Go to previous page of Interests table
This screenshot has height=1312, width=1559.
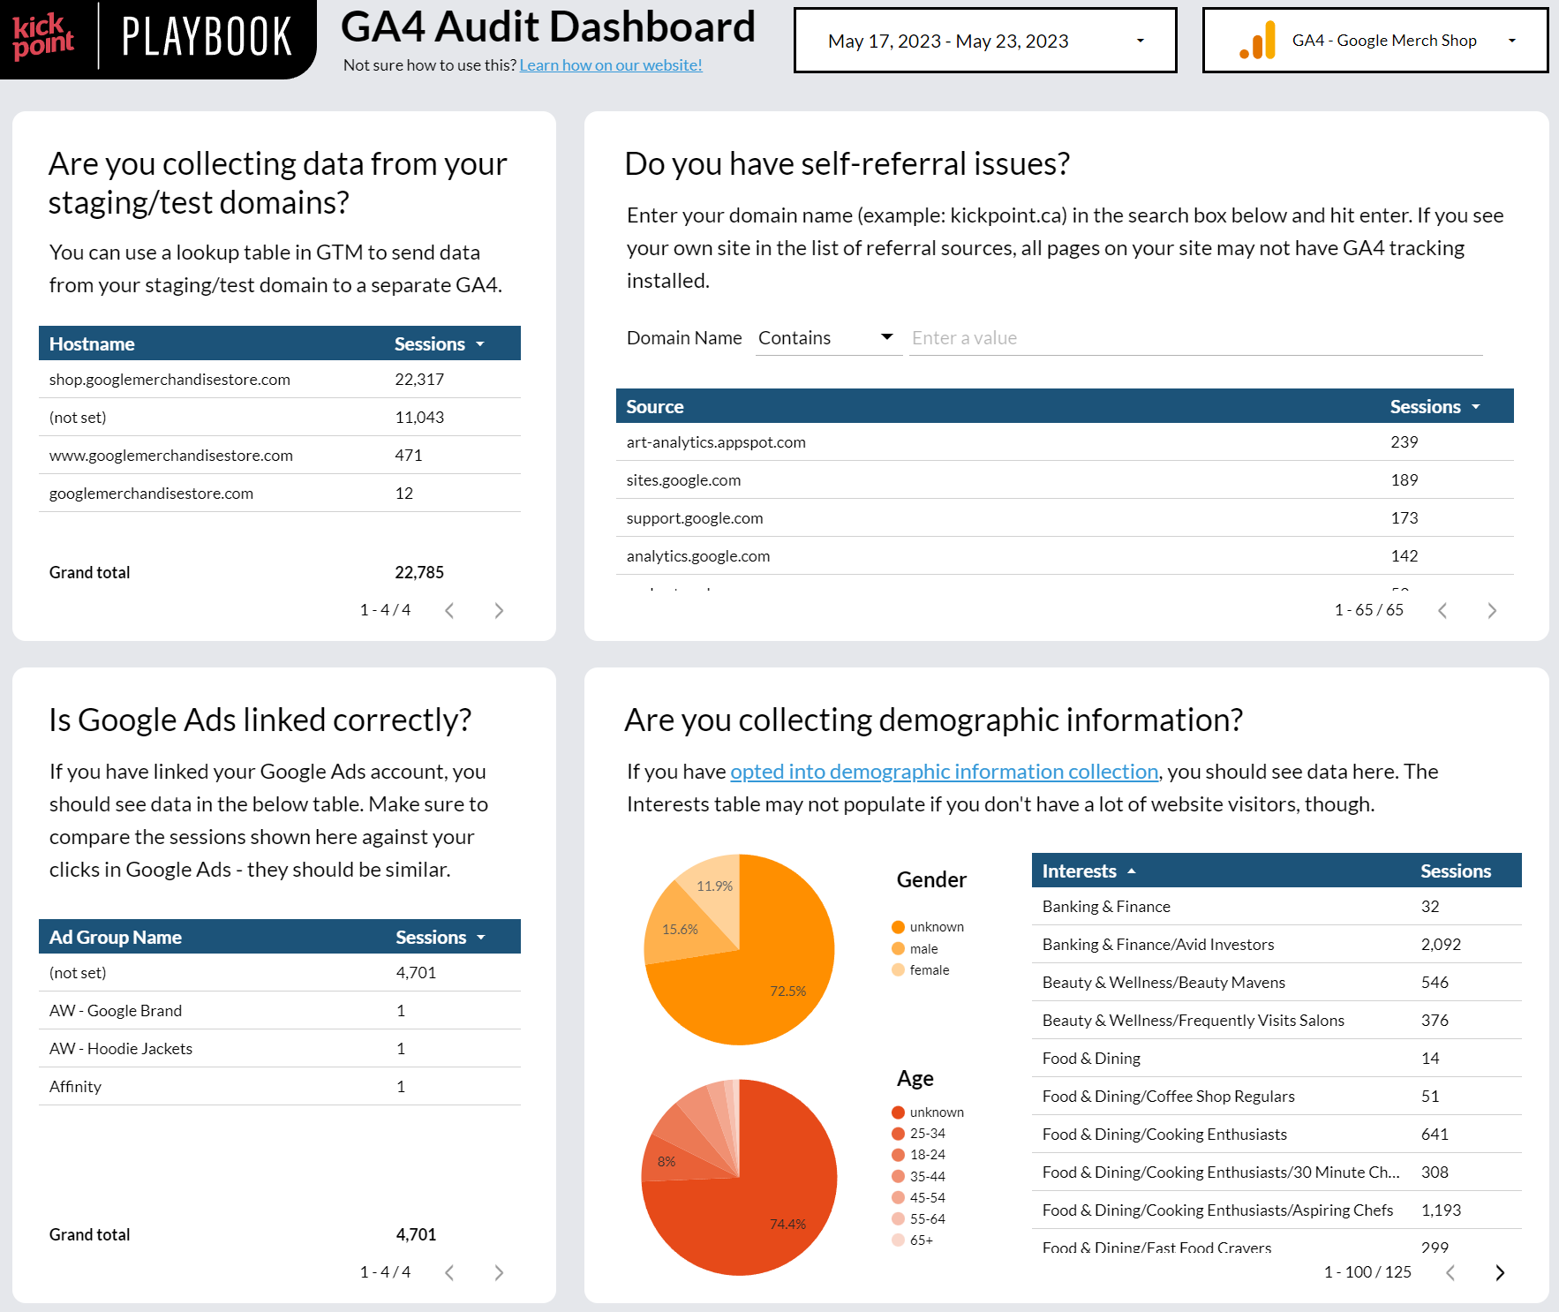(1450, 1272)
